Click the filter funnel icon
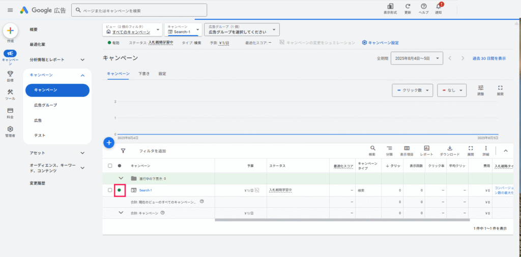 click(x=123, y=151)
